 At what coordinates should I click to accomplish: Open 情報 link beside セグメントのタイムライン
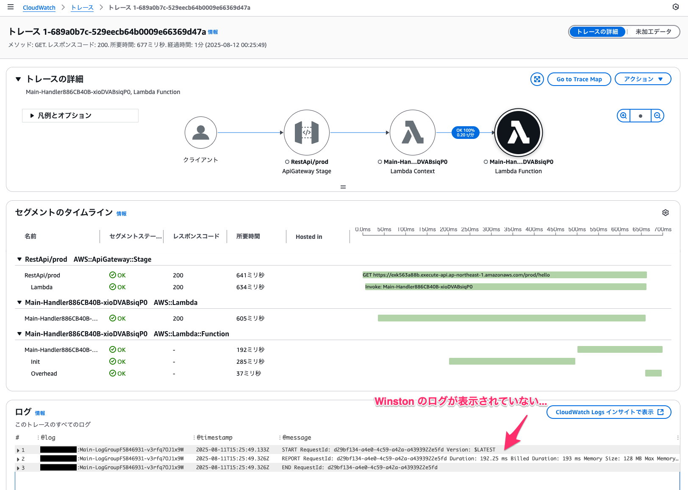pos(122,214)
